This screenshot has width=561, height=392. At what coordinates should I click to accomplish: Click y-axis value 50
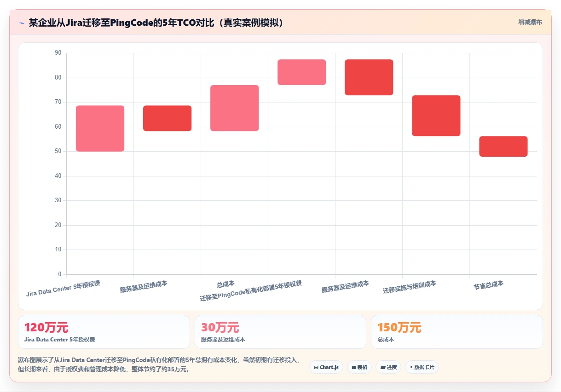[x=58, y=151]
